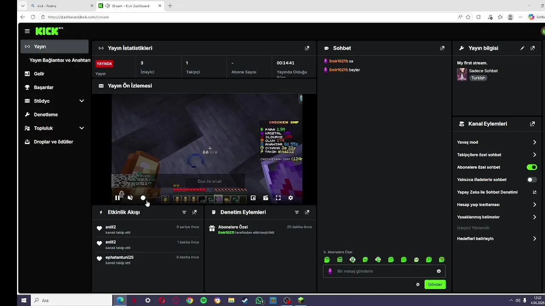Image resolution: width=545 pixels, height=306 pixels.
Task: Click the Turkish language tag
Action: pyautogui.click(x=478, y=78)
